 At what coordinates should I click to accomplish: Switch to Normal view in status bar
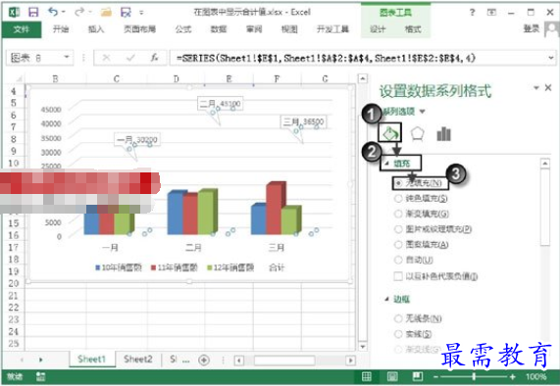367,376
